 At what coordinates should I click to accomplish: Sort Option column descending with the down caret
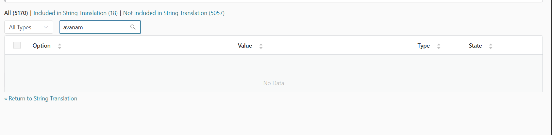59,48
